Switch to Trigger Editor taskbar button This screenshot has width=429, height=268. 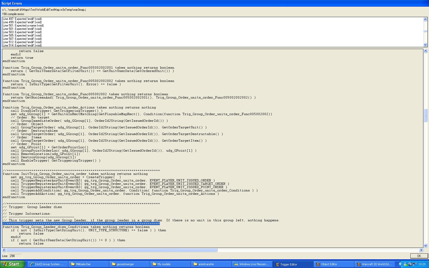[293, 264]
